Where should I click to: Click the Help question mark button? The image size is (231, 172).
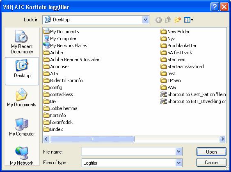[x=214, y=7]
